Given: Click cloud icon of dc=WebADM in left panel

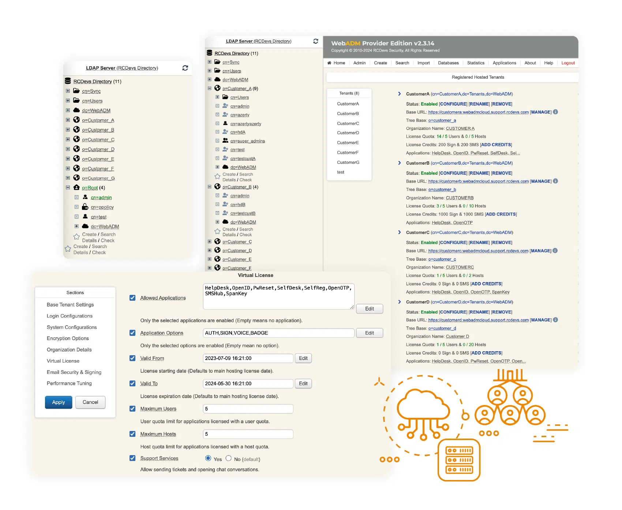Looking at the screenshot, I should pos(76,110).
